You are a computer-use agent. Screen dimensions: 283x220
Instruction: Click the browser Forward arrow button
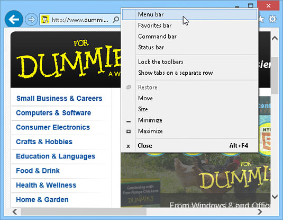tap(31, 20)
